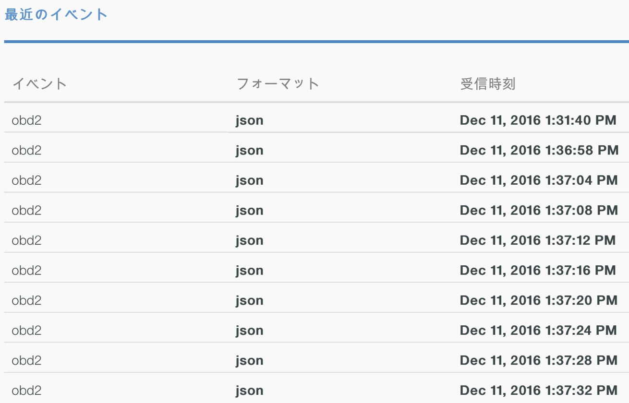
Task: Click timestamp Dec 11, 2016 1:36:58 PM
Action: (539, 150)
